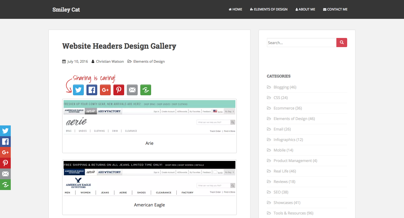404x218 pixels.
Task: Open Product Management (4) category
Action: (x=295, y=161)
